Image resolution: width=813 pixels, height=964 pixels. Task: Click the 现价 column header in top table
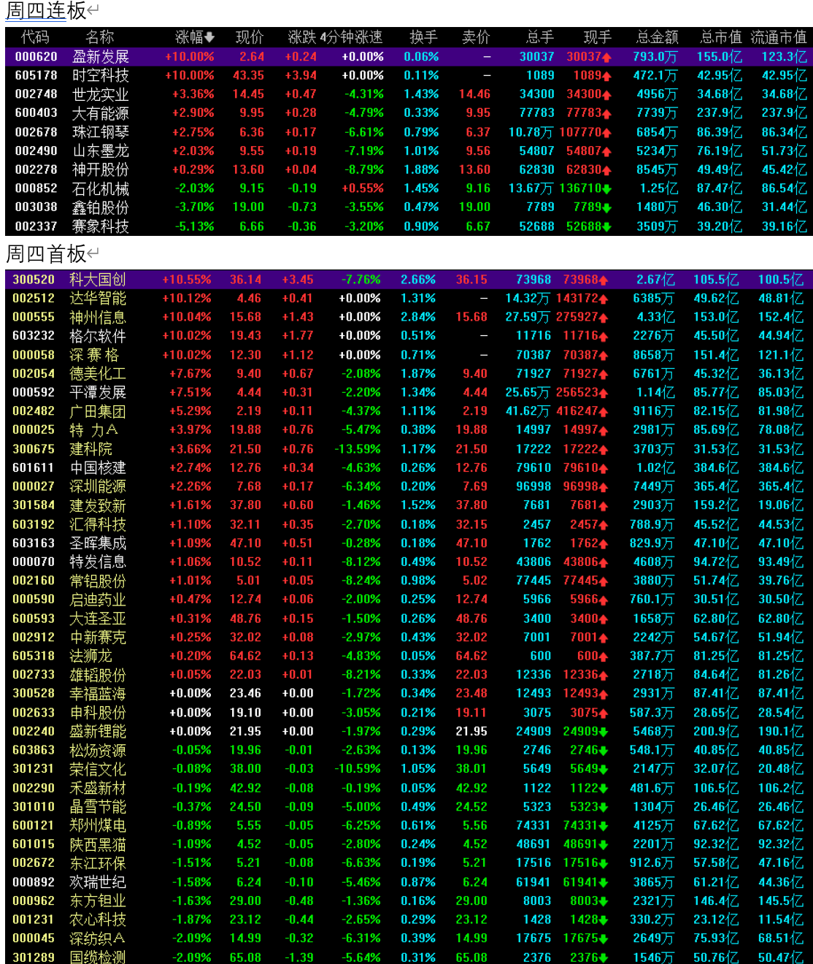click(x=250, y=37)
